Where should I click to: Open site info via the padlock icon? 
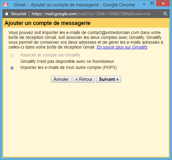pyautogui.click(x=7, y=14)
